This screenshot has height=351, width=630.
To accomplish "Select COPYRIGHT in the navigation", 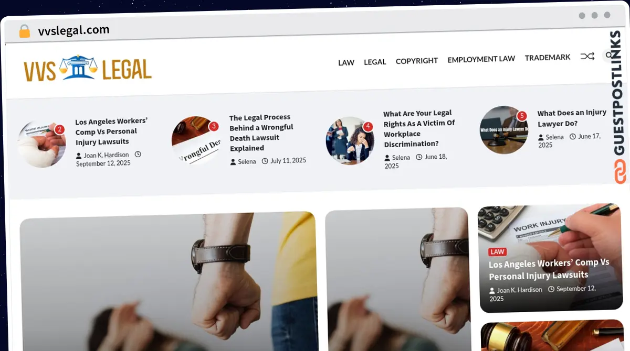I will tap(417, 61).
